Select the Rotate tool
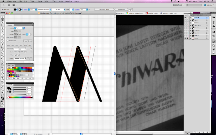 (2, 50)
